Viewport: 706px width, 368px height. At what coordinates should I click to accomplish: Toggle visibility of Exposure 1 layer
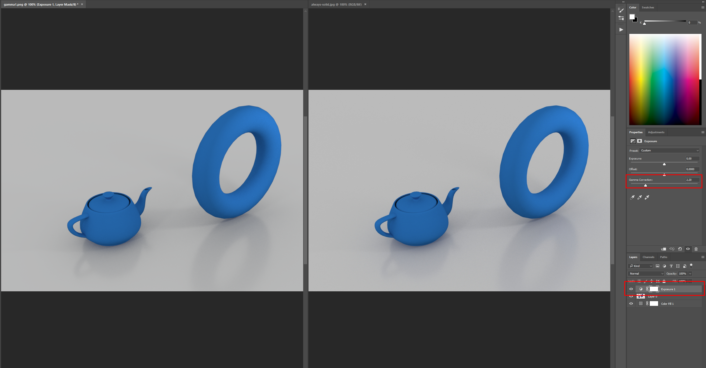coord(631,289)
